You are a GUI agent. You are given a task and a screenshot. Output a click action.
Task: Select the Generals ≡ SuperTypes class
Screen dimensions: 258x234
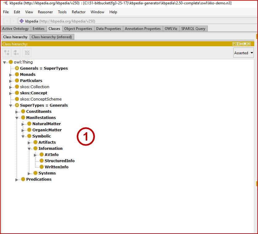click(44, 68)
